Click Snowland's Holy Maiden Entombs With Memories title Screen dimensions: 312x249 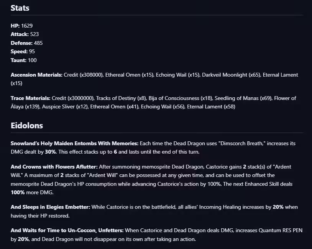click(75, 143)
